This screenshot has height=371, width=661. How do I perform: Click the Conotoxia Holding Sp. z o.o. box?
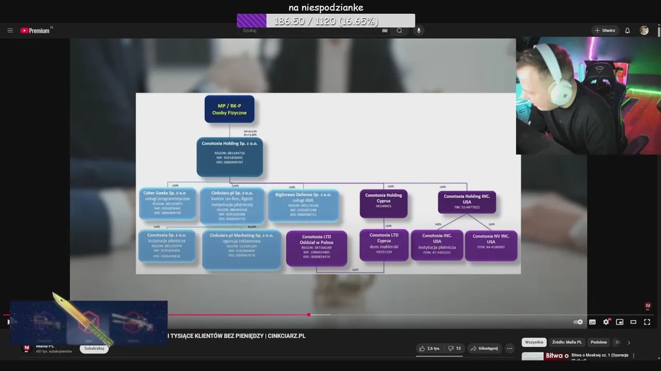[x=230, y=157]
